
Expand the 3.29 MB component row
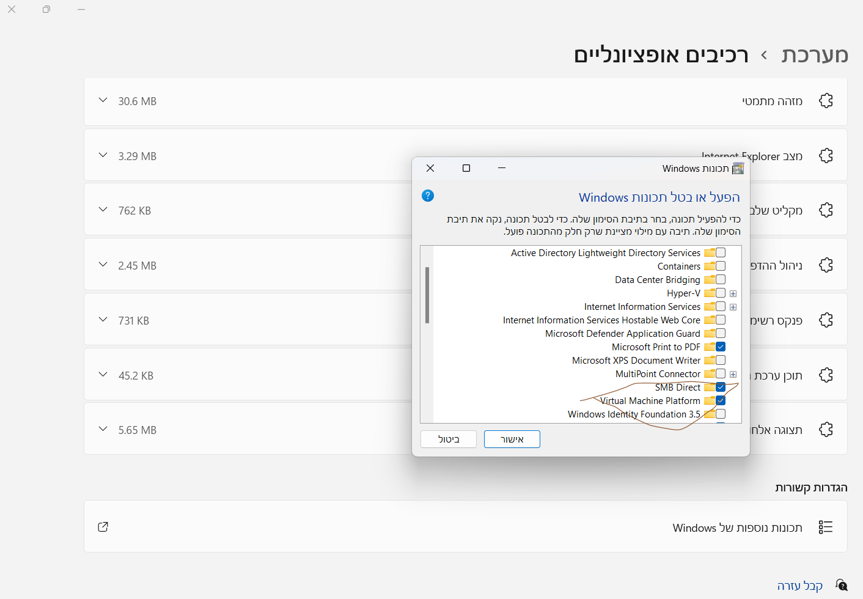(x=103, y=155)
